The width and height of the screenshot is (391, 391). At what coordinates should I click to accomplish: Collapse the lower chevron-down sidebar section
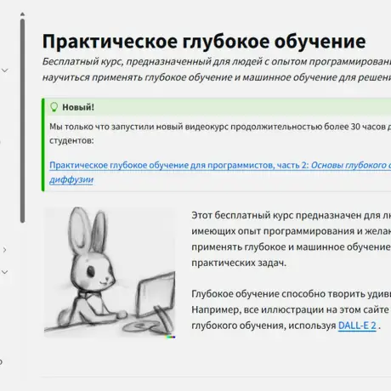click(5, 272)
